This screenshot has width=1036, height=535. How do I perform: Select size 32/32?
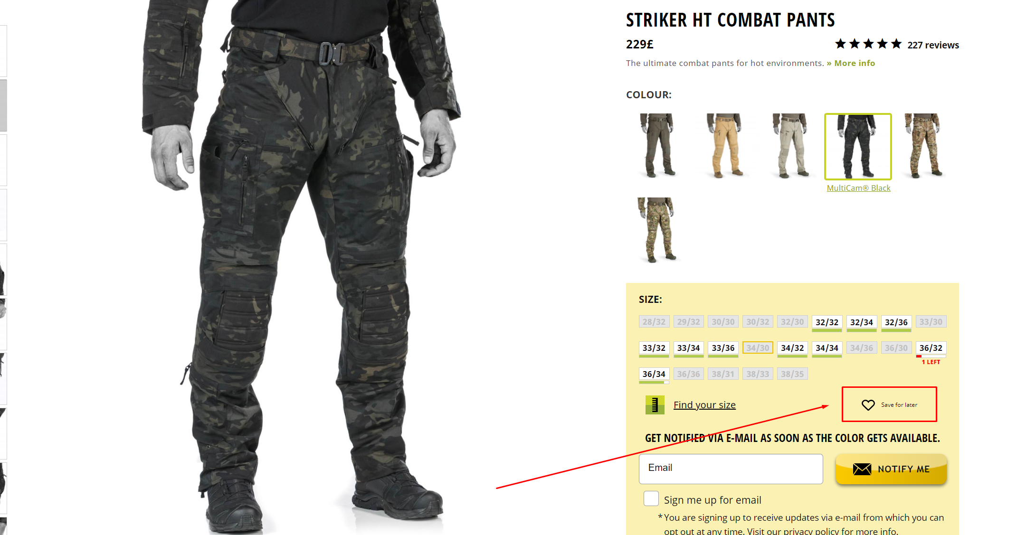827,322
